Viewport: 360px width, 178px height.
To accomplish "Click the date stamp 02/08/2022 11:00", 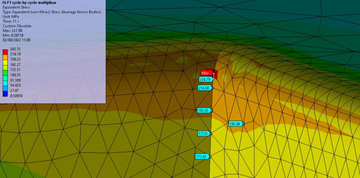I will pyautogui.click(x=16, y=40).
